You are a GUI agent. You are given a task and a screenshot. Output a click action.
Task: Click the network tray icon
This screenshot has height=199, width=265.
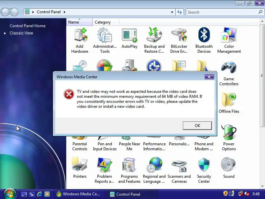241,194
